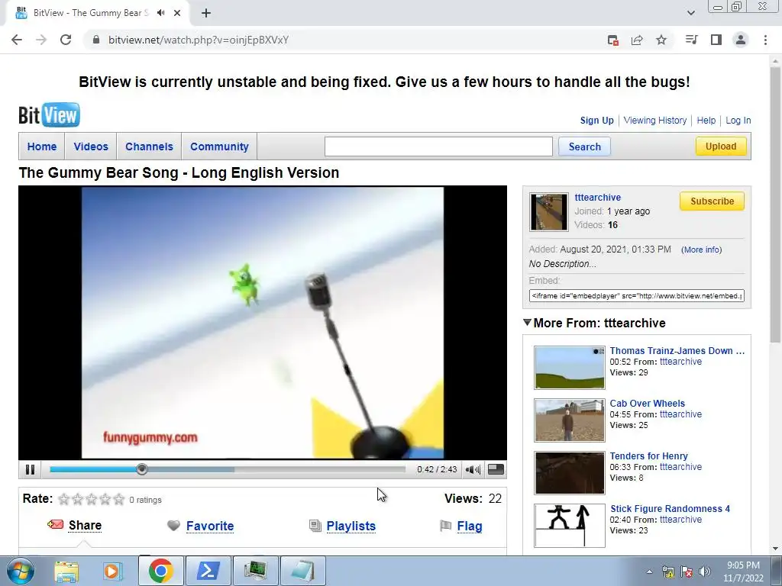
Task: Show hidden system tray icons arrow
Action: pyautogui.click(x=649, y=572)
